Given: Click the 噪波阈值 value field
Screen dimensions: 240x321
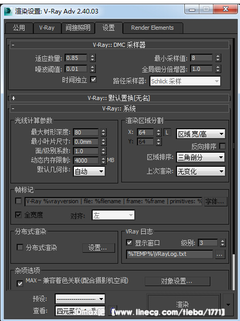Looking at the screenshot, I should click(76, 69).
